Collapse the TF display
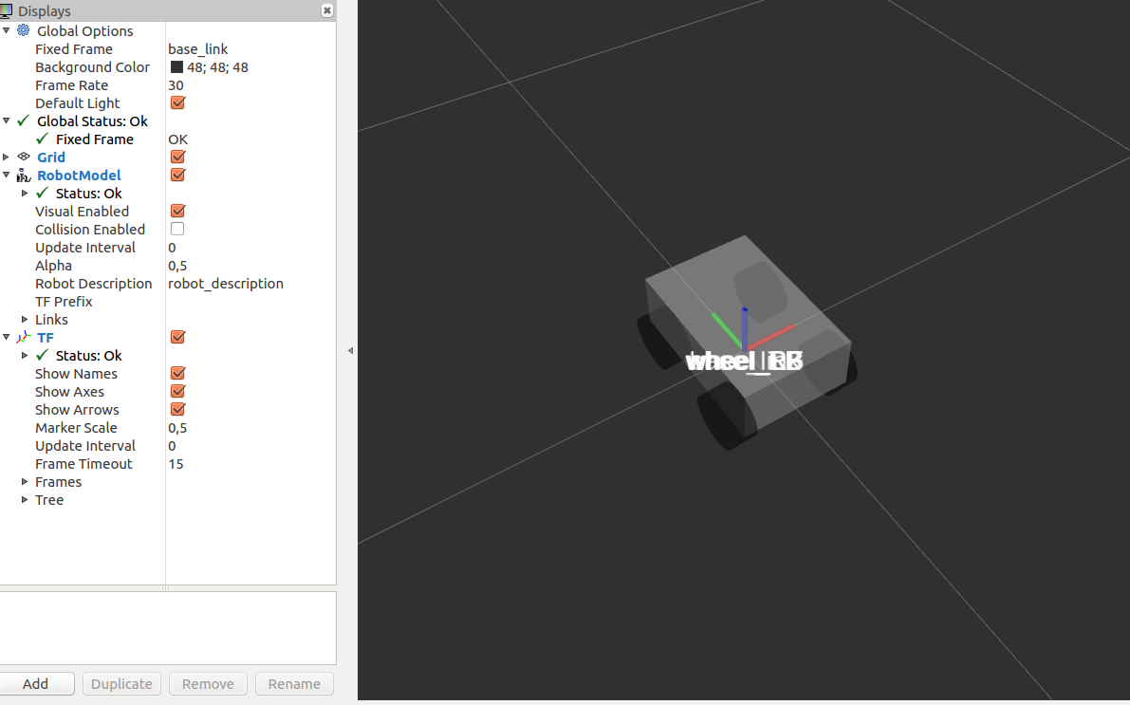This screenshot has width=1130, height=705. (7, 337)
